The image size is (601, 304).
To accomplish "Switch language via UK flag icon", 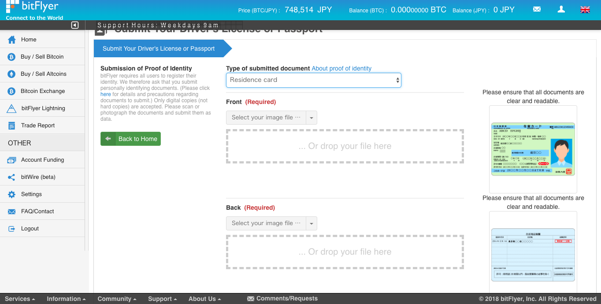I will tap(585, 10).
